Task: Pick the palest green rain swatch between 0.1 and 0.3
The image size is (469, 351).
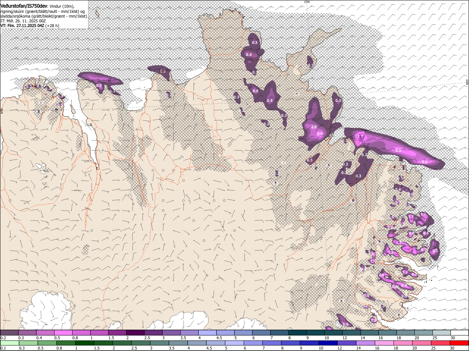Action: [x=10, y=343]
